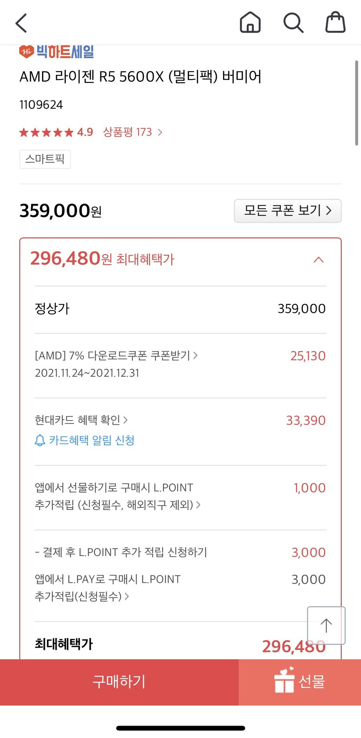The width and height of the screenshot is (361, 738).
Task: Click the page scrollbar on right edge
Action: coord(356,103)
